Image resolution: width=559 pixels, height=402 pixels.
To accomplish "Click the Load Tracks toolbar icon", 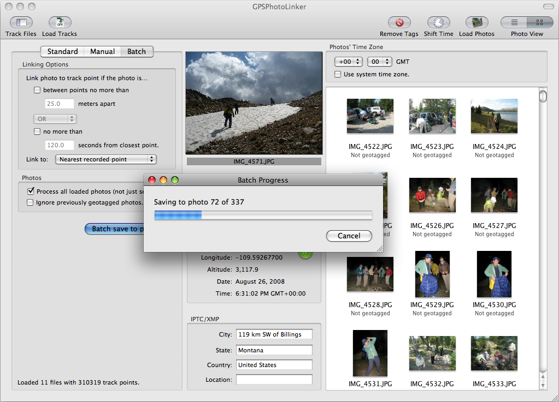I will click(60, 22).
